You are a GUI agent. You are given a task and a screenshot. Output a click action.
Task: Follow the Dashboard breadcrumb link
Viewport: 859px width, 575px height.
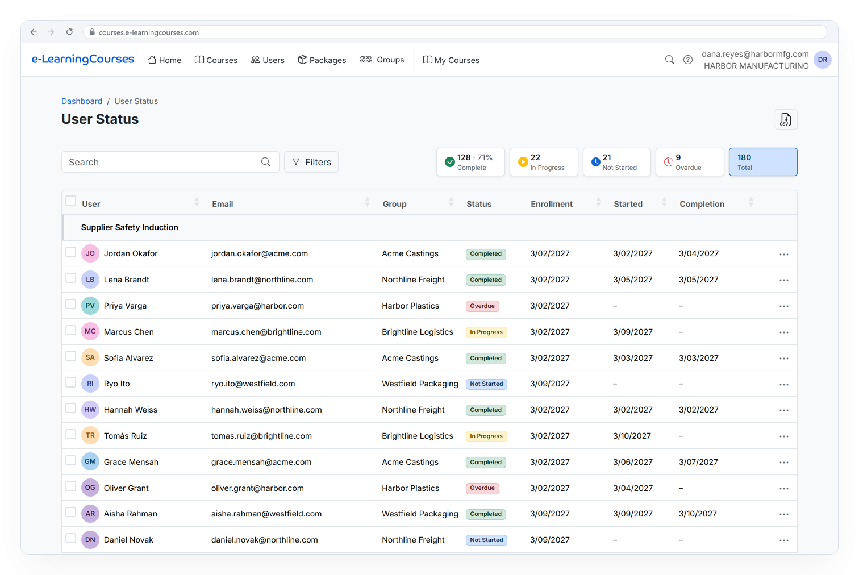coord(82,101)
